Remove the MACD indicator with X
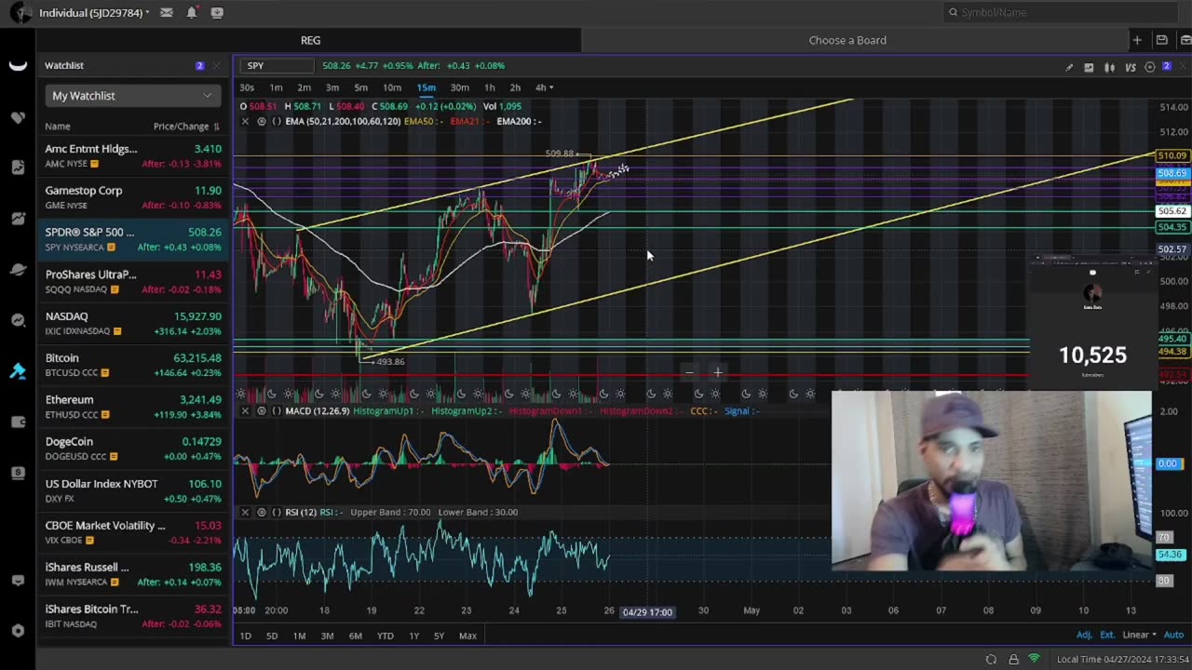1192x670 pixels. [245, 410]
